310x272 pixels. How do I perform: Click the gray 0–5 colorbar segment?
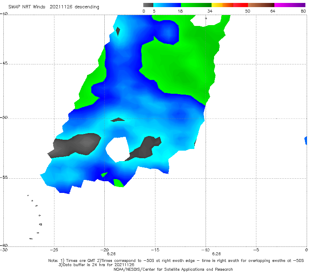tap(148, 5)
